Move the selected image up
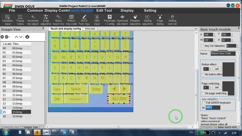Image resolution: width=242 pixels, height=136 pixels. [x=16, y=37]
